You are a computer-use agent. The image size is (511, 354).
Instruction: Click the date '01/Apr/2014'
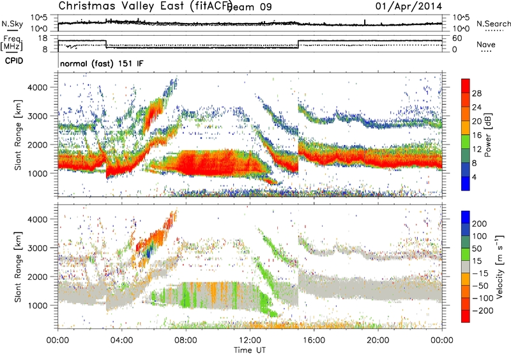point(409,6)
